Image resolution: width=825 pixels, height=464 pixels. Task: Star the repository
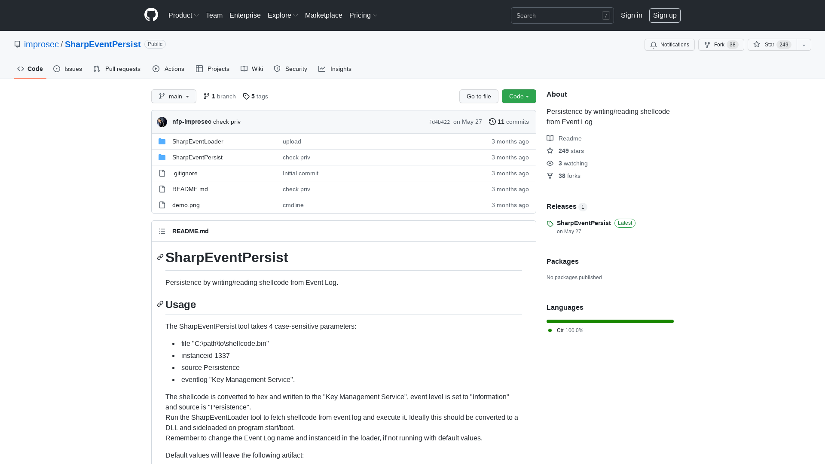point(772,45)
